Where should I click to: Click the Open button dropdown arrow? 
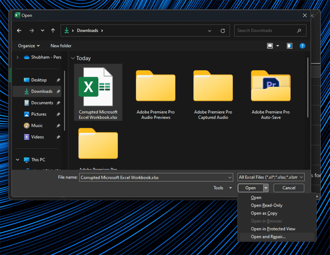(266, 188)
